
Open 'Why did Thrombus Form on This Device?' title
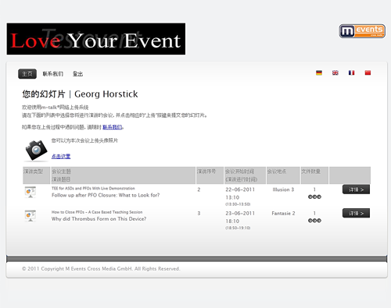point(99,219)
